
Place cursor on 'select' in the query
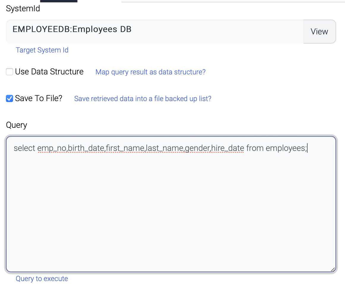[x=24, y=148]
